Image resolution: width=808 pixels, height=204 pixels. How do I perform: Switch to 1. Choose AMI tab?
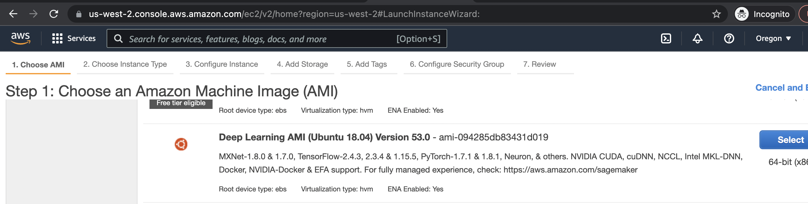tap(38, 65)
